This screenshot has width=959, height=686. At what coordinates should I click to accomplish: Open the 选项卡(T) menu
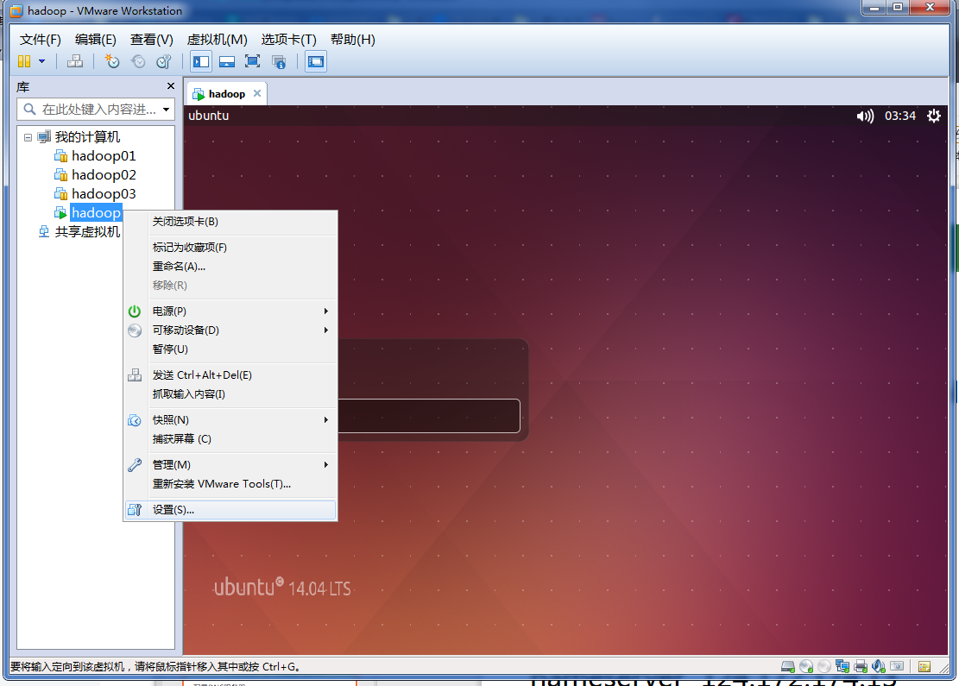tap(288, 40)
